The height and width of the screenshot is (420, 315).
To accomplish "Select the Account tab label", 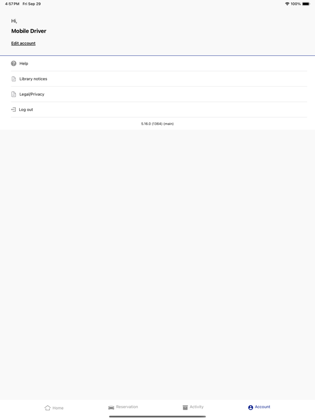I will pyautogui.click(x=262, y=407).
